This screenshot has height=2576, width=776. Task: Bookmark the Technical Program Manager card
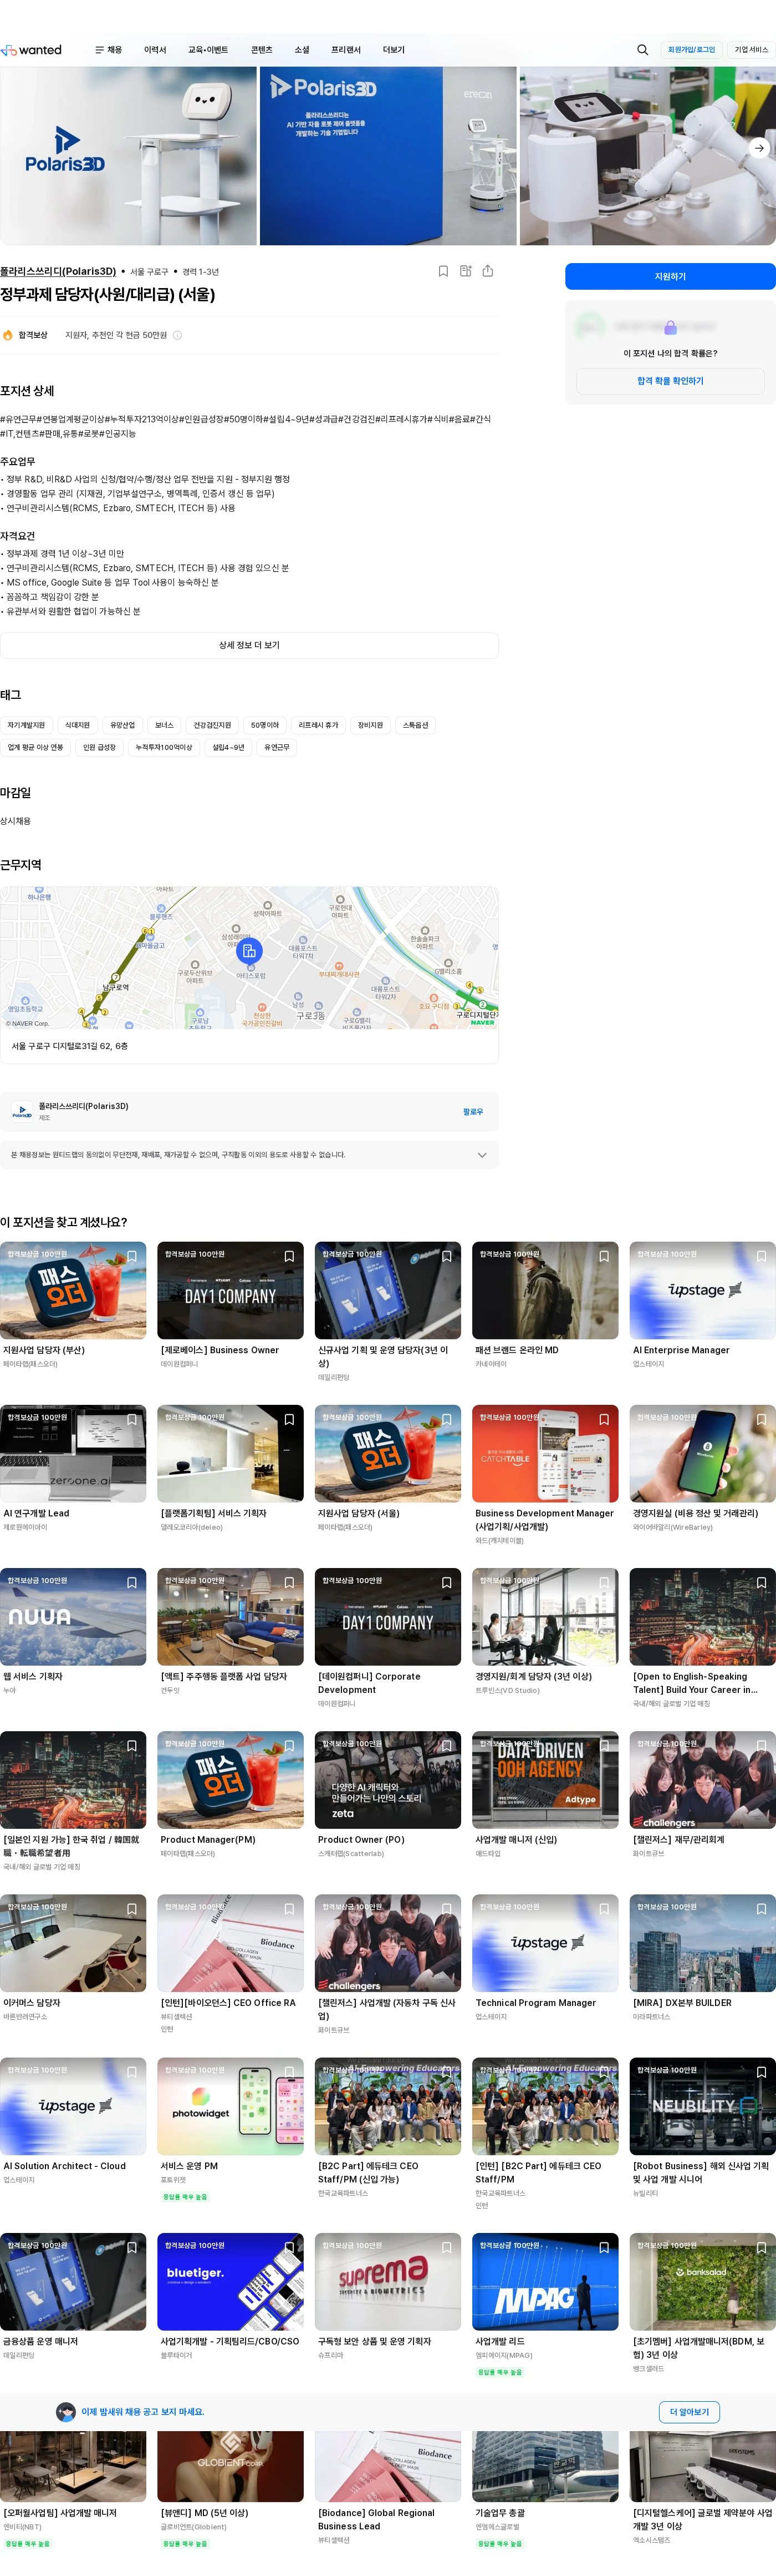pyautogui.click(x=604, y=1908)
